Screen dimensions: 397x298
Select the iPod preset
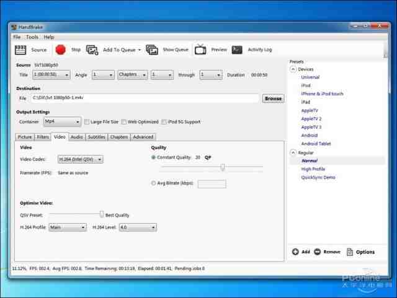306,85
